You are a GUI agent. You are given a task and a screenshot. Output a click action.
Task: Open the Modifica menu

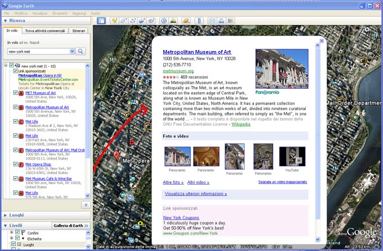click(21, 13)
